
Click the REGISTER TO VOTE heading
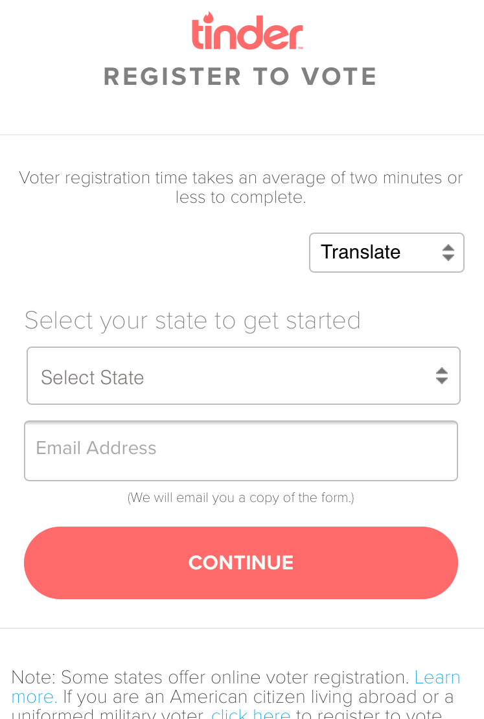[240, 76]
